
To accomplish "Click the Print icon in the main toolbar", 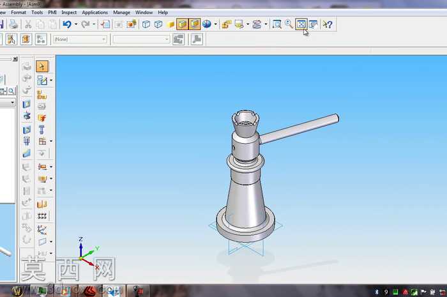I will (x=13, y=24).
